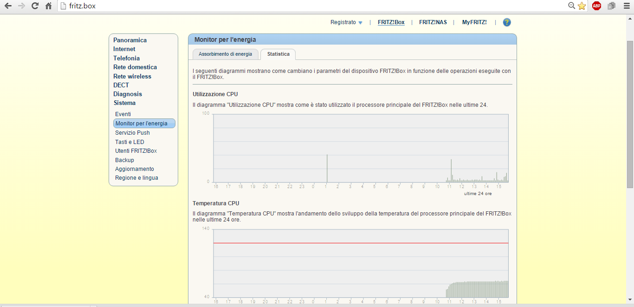Image resolution: width=634 pixels, height=307 pixels.
Task: Open the blue help question mark
Action: coord(507,22)
